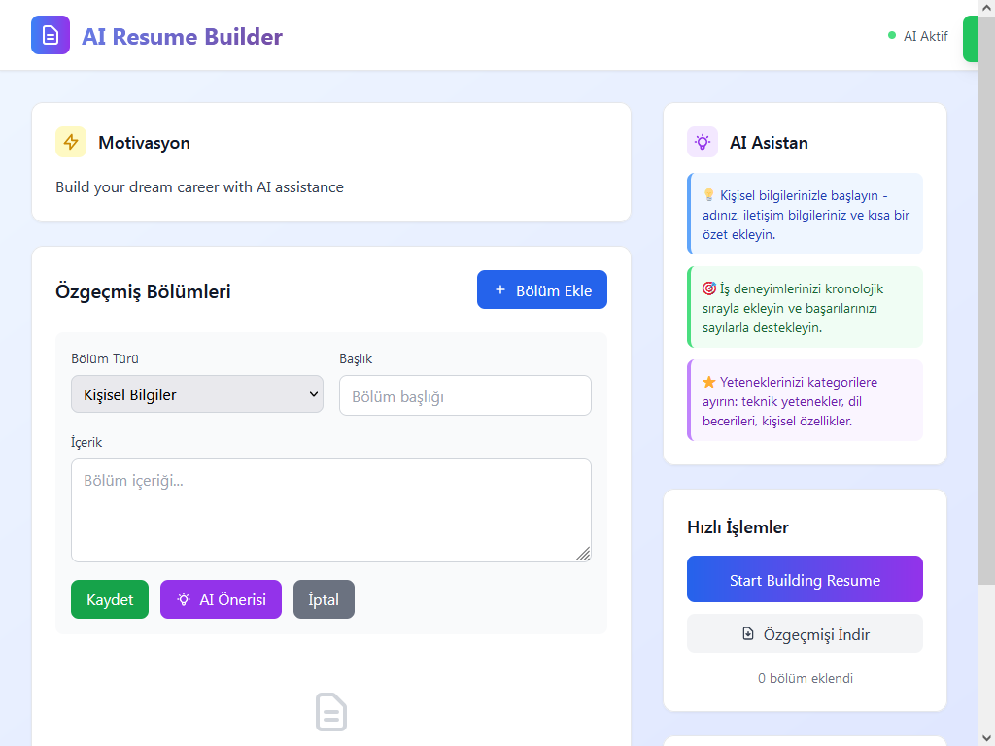Click the lightning bolt Motivasyon icon
995x746 pixels.
coord(71,142)
